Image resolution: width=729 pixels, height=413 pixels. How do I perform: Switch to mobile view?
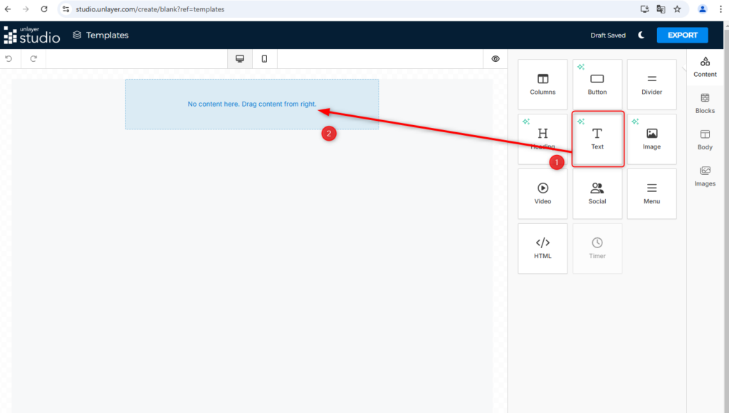(x=264, y=59)
